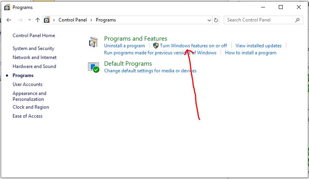Open Clock and Region category
Screen dimensions: 309x179
point(31,107)
